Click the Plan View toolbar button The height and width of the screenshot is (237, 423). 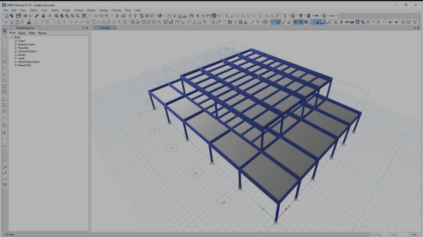pyautogui.click(x=101, y=16)
